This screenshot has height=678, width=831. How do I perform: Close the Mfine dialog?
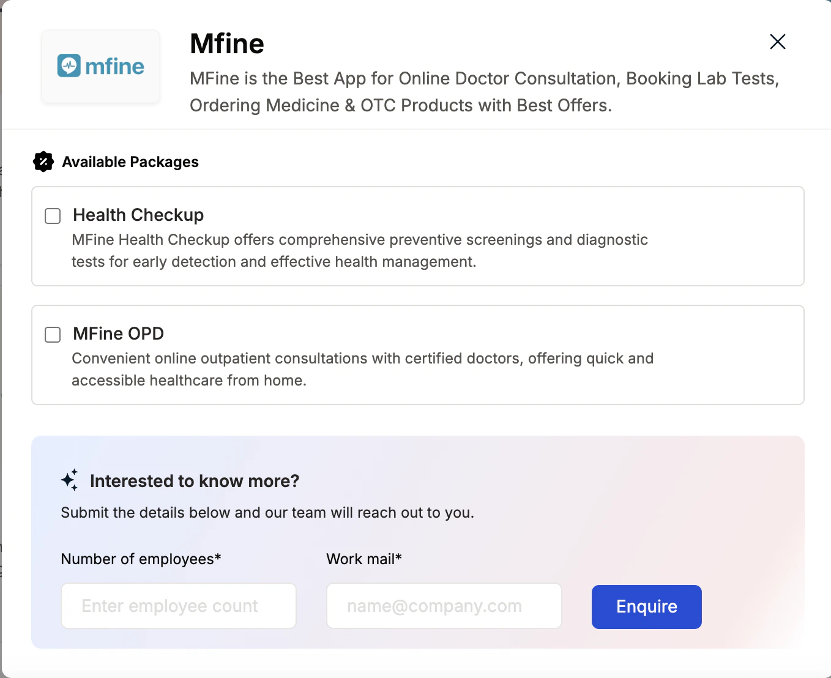coord(777,42)
